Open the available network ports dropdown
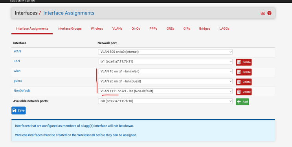 (165, 101)
